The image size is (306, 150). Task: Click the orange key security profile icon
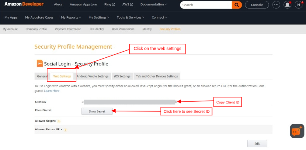[x=40, y=63]
